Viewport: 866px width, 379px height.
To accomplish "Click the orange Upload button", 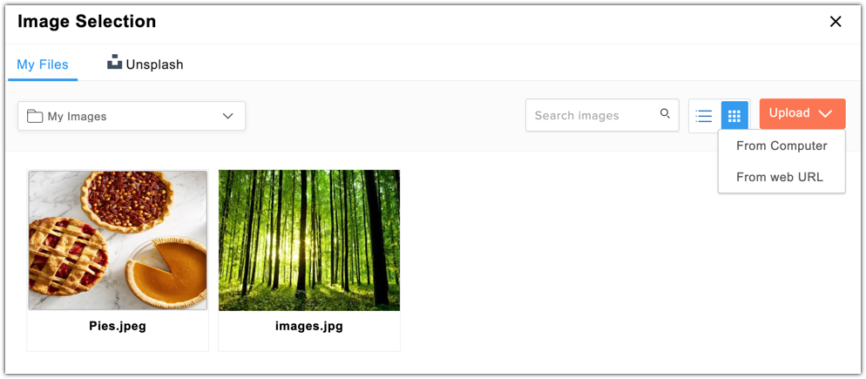I will (802, 113).
